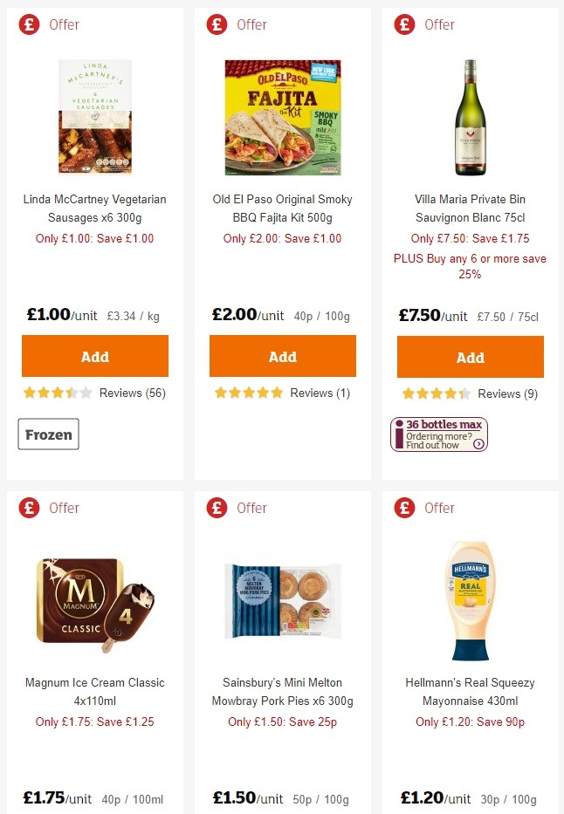Click the info icon inside the 36 bottles max banner
The width and height of the screenshot is (564, 814).
click(x=397, y=434)
